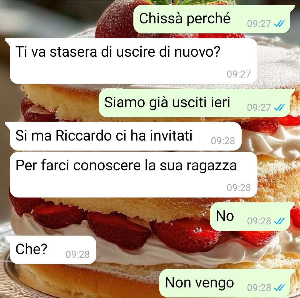The width and height of the screenshot is (300, 298).
Task: Click timestamp under 'la sua ragazza' message
Action: coord(239,188)
